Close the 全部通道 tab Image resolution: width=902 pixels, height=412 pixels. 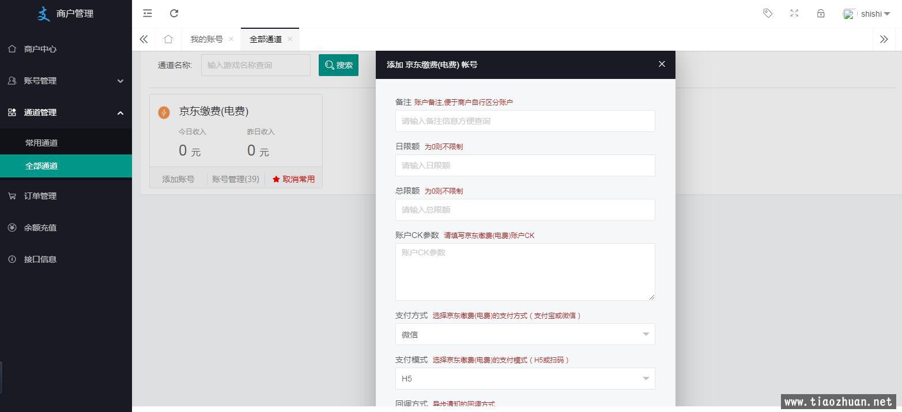290,39
